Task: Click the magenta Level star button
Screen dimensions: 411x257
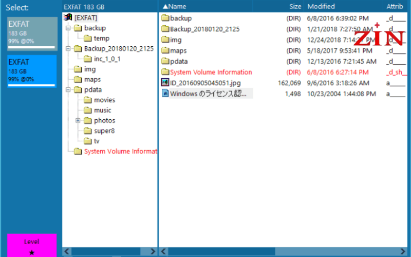Action: 32,246
